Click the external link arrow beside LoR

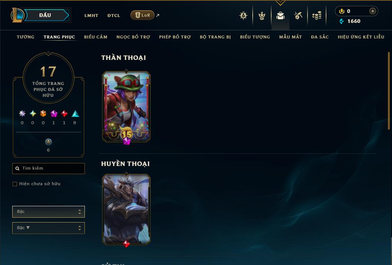pos(158,15)
